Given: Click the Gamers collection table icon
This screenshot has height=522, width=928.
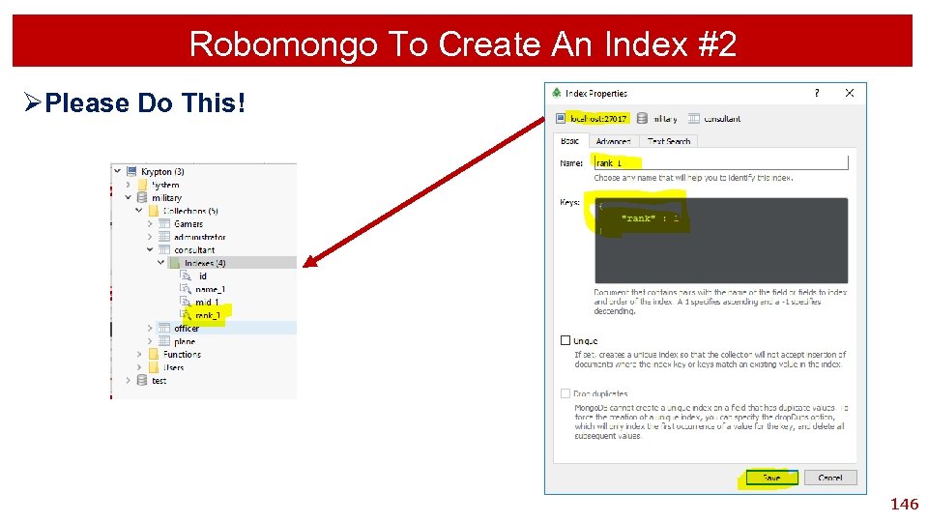Looking at the screenshot, I should (164, 223).
